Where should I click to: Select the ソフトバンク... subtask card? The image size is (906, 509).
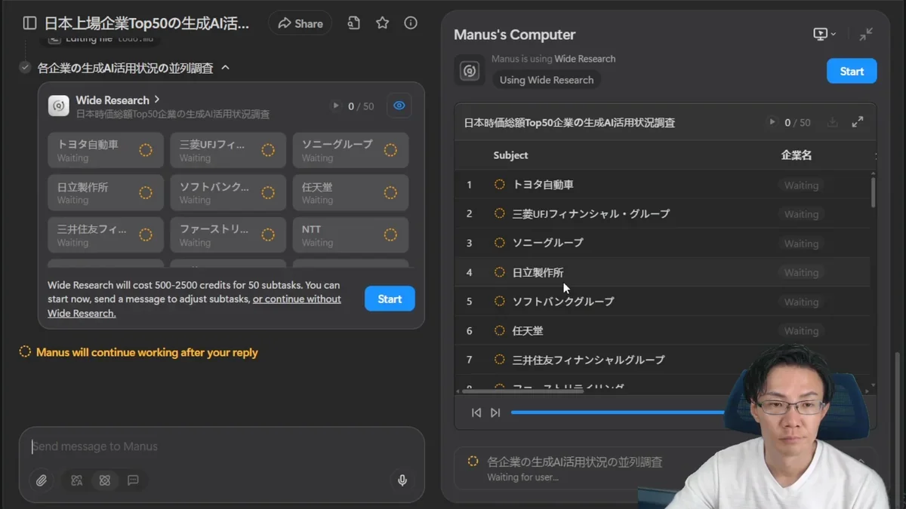(x=228, y=193)
